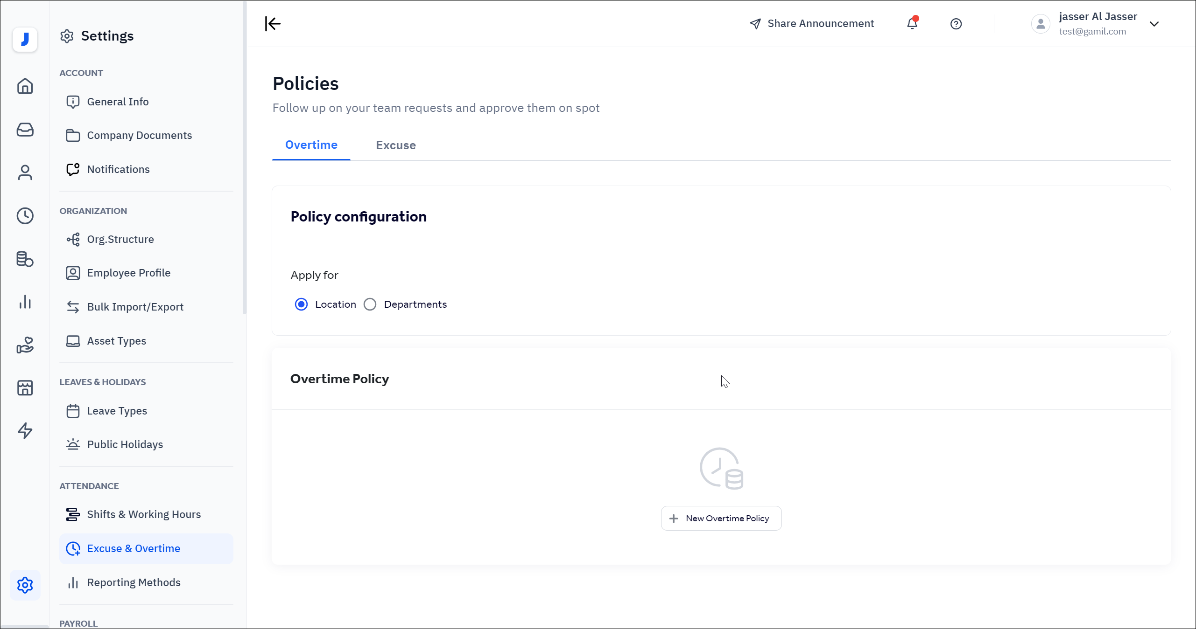
Task: Select the Departments radio button
Action: tap(370, 304)
